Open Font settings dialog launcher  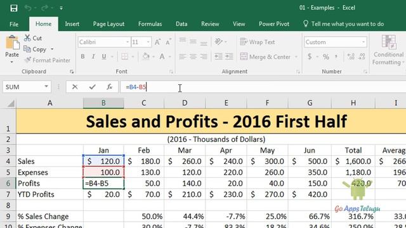pyautogui.click(x=171, y=72)
